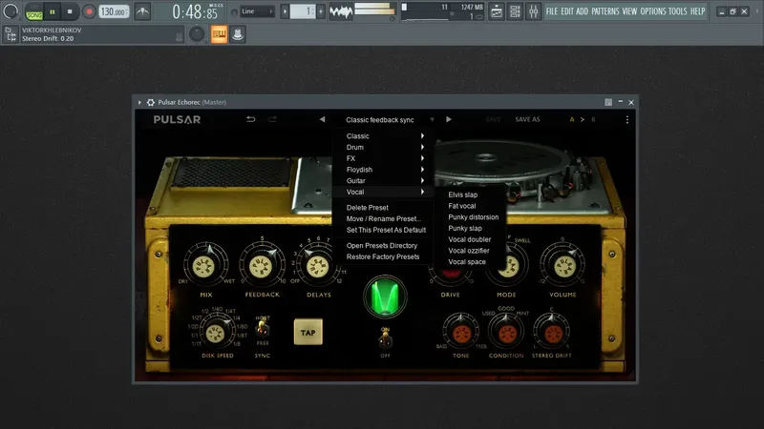The height and width of the screenshot is (429, 764).
Task: Open the browser icon beside hint panel
Action: (10, 34)
